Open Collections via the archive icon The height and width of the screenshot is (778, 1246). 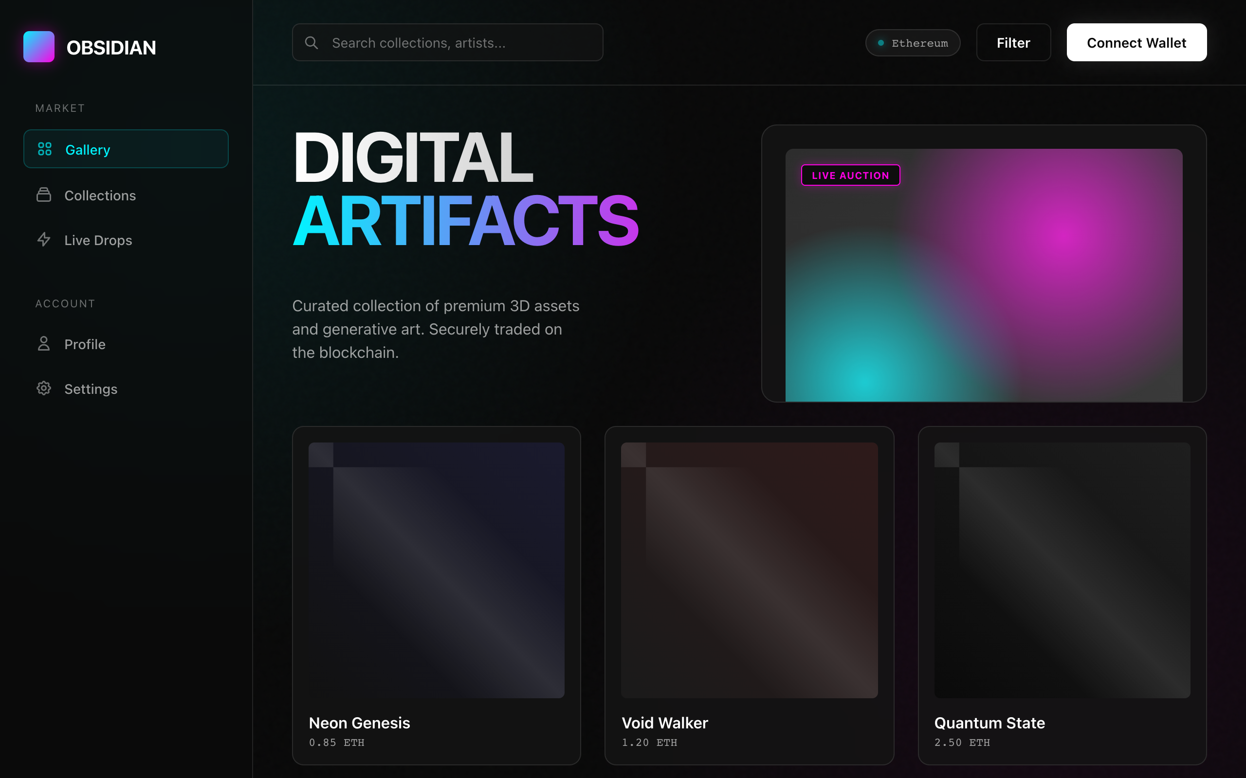pos(44,195)
